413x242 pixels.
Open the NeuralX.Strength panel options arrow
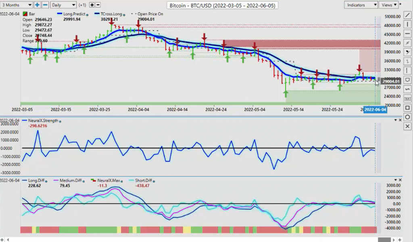(395, 120)
